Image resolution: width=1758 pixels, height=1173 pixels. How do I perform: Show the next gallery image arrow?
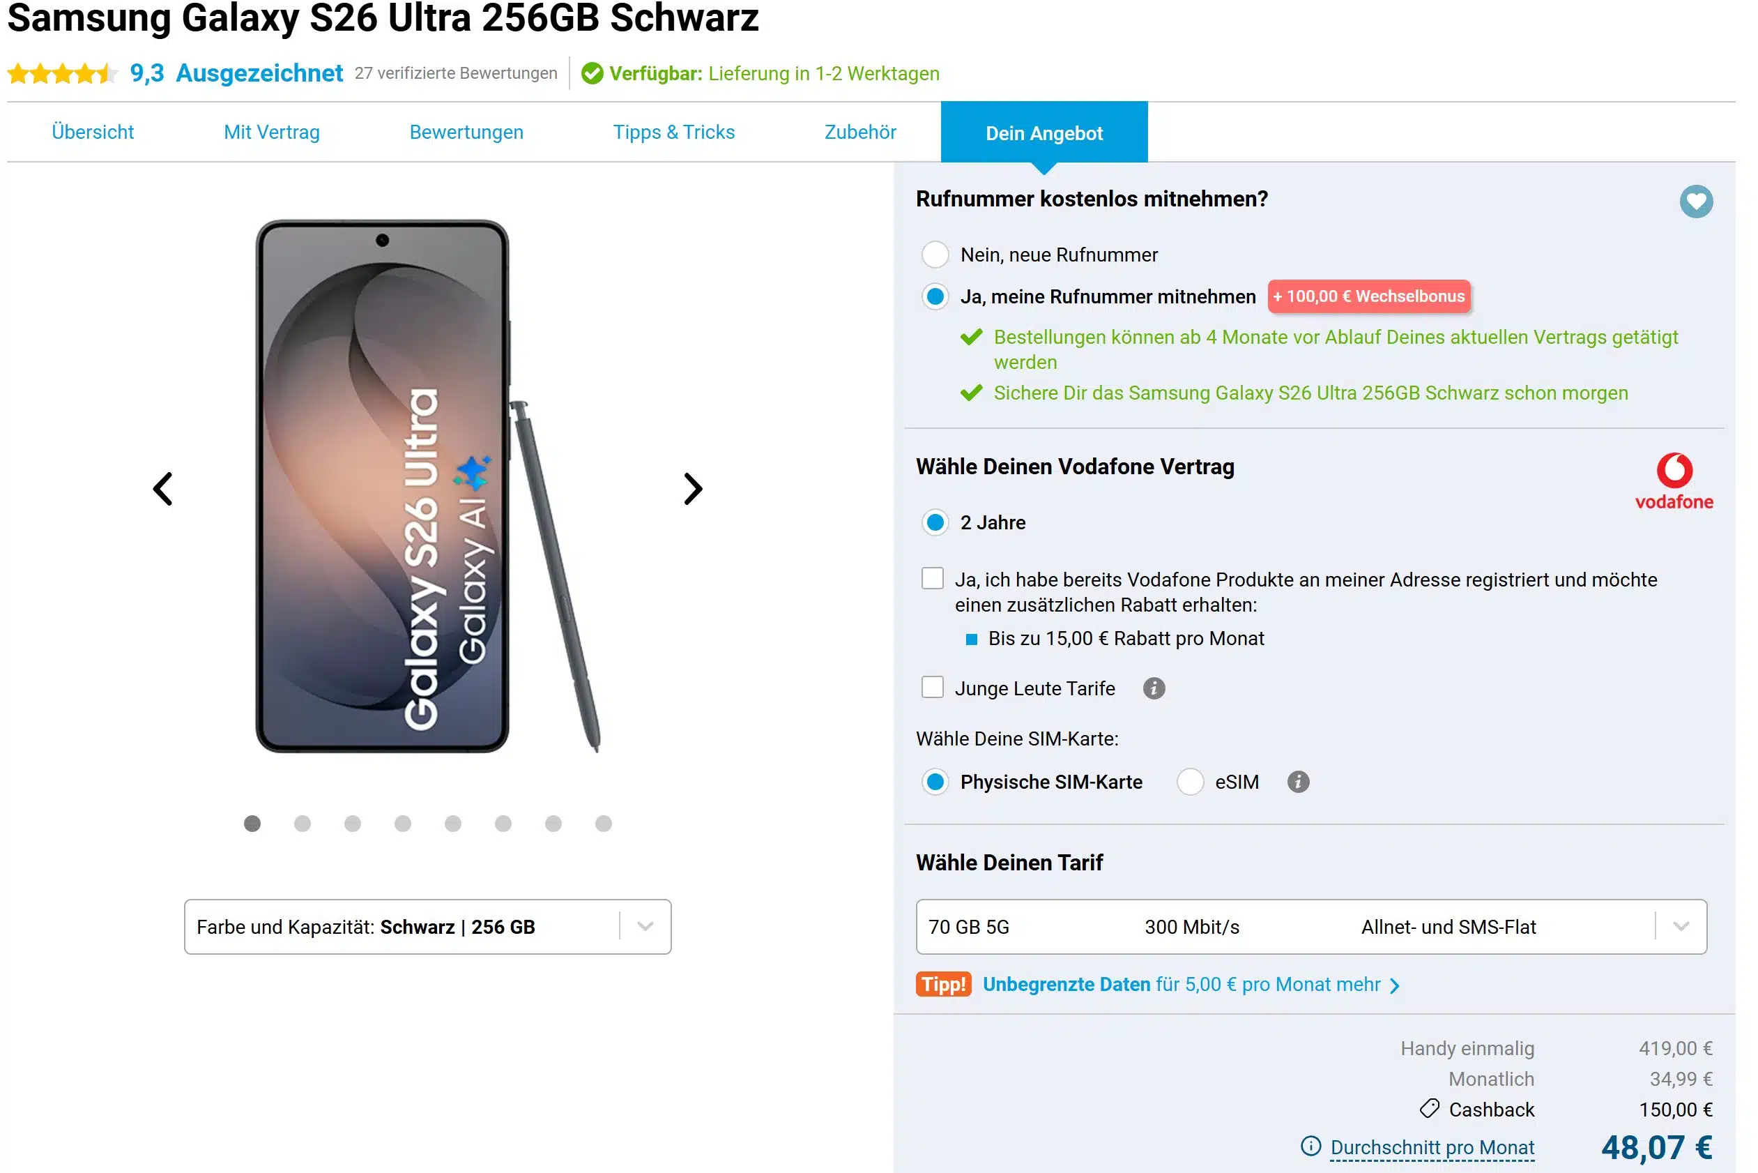(691, 488)
